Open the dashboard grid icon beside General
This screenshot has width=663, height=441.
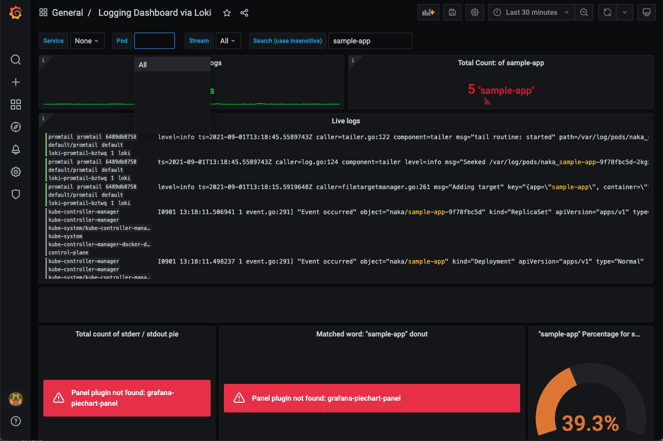[x=43, y=13]
